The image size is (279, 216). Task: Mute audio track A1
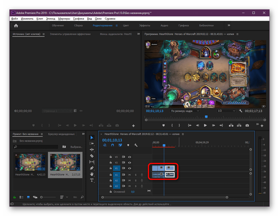tap(130, 175)
